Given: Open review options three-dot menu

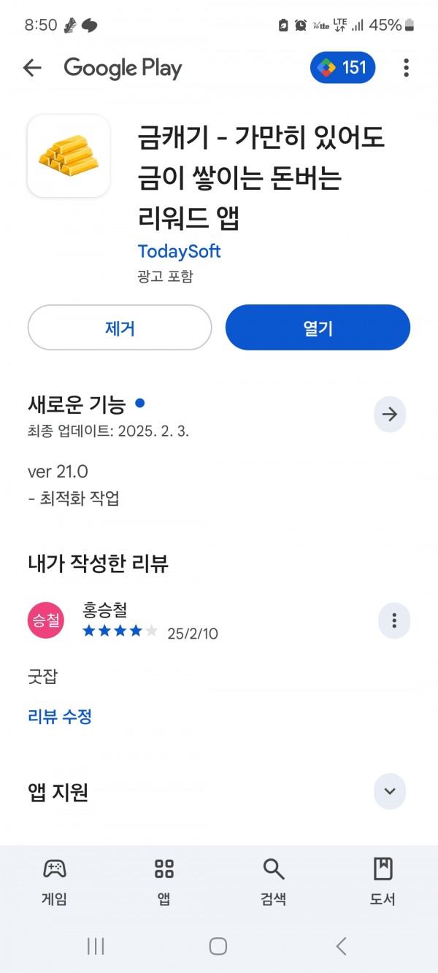Looking at the screenshot, I should coord(394,620).
